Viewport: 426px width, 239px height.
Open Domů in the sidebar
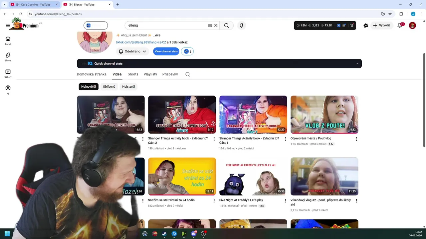8,41
